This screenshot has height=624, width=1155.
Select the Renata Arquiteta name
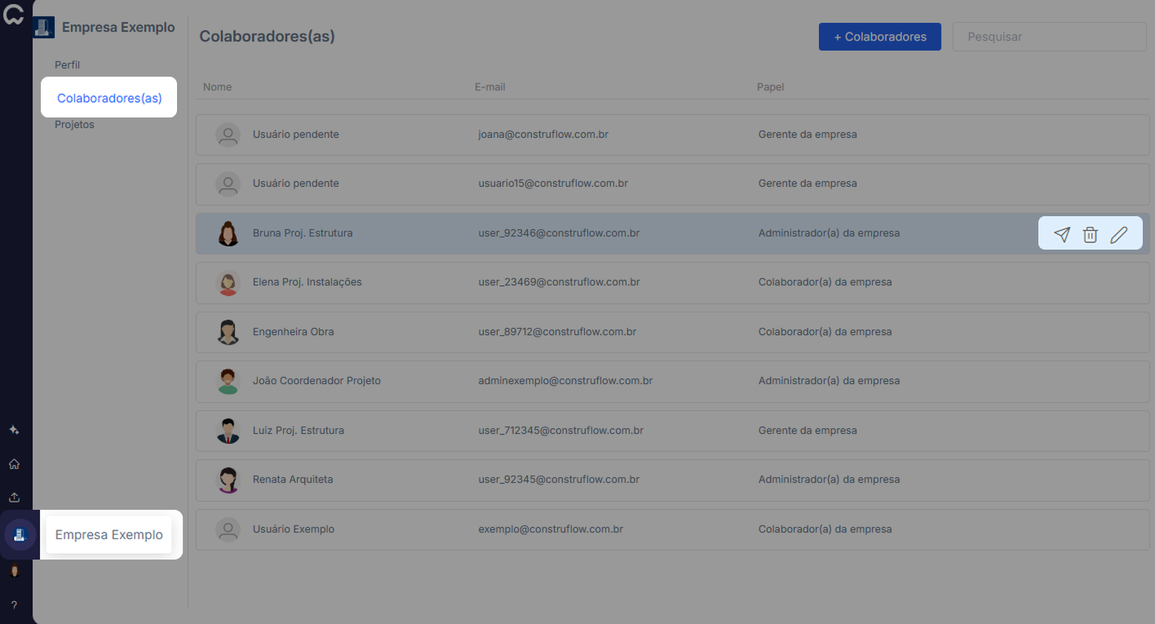293,480
